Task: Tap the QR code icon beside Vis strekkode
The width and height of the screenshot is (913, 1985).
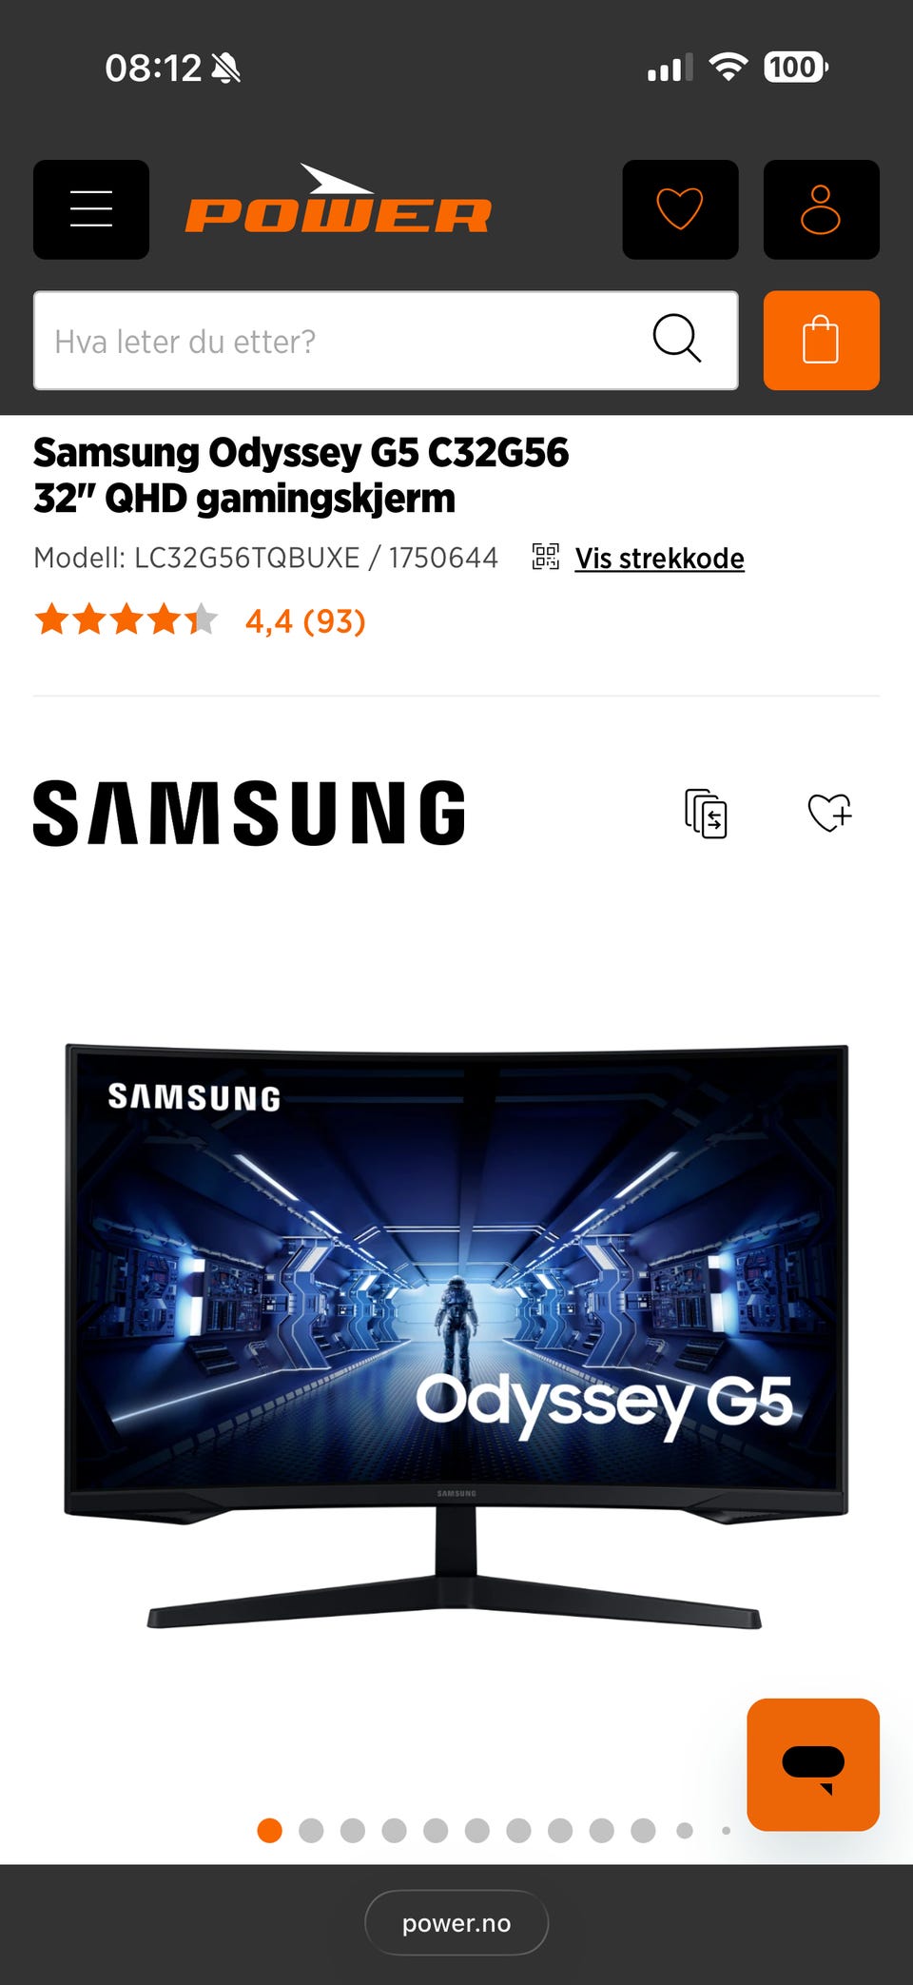Action: [545, 557]
